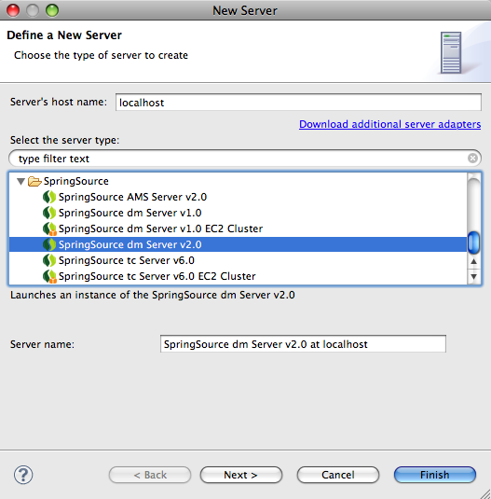Viewport: 491px width, 499px height.
Task: Click the tc Server v6.0 EC2 Cluster icon
Action: point(49,276)
